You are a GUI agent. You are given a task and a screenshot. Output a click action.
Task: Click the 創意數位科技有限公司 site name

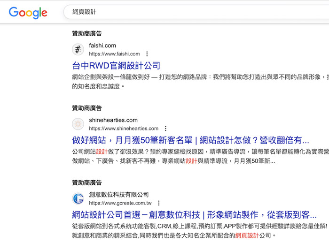pos(119,195)
